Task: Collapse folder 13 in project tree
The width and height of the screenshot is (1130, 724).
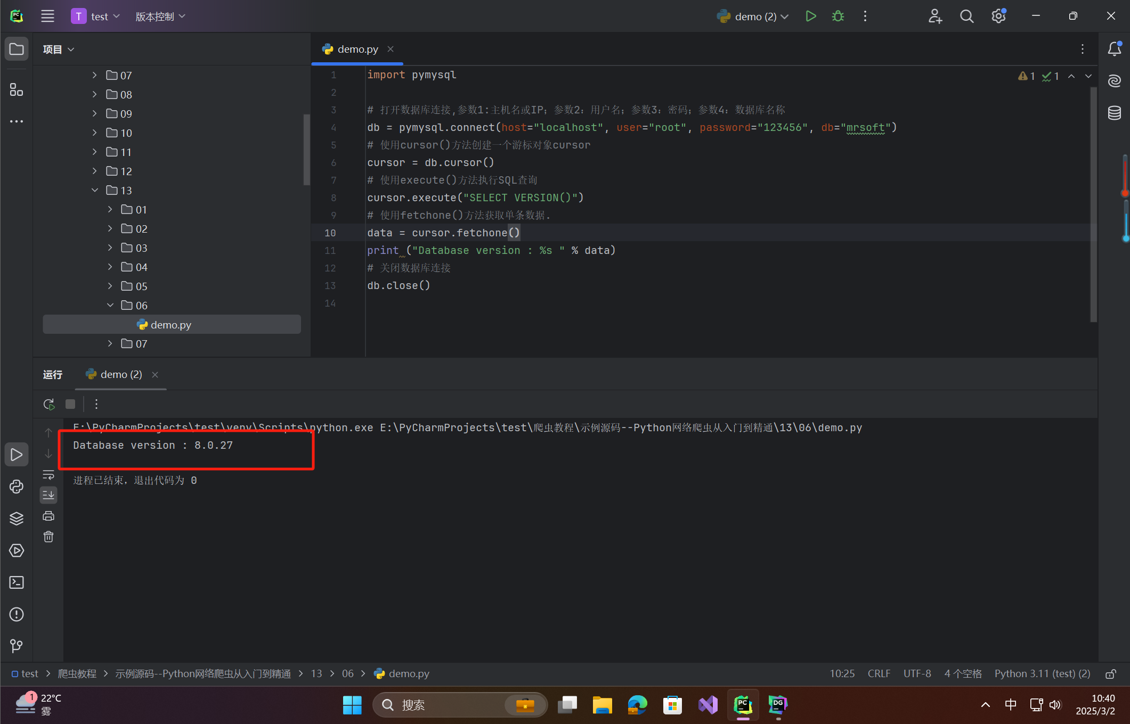Action: pos(94,190)
